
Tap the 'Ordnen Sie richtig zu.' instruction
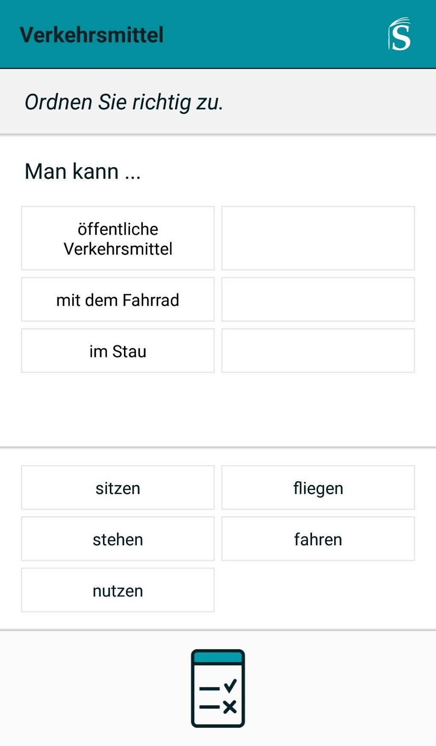(x=124, y=102)
